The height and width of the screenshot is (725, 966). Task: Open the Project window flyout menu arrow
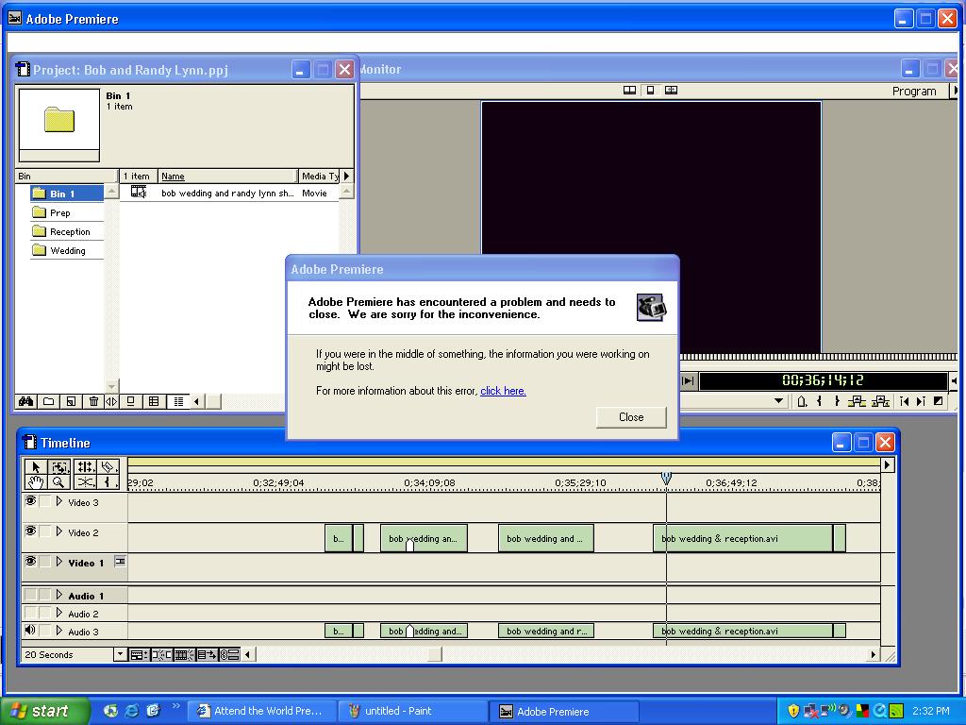pos(346,176)
